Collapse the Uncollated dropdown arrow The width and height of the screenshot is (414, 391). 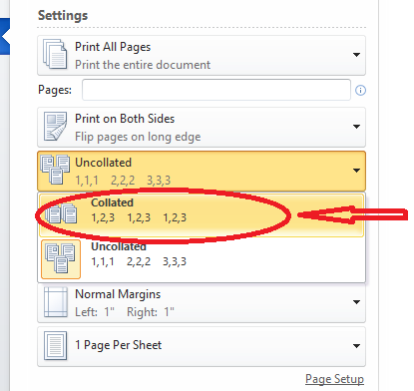coord(356,171)
